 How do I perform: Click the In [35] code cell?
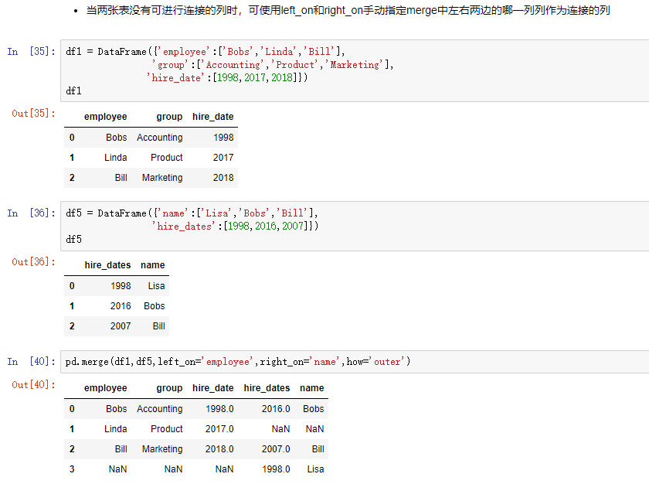click(x=355, y=71)
